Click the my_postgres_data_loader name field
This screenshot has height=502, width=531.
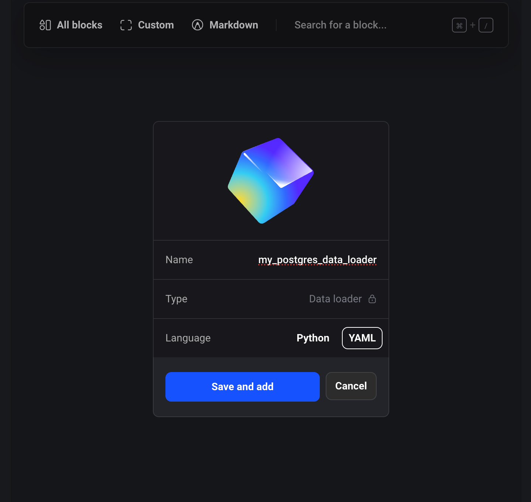click(x=317, y=259)
